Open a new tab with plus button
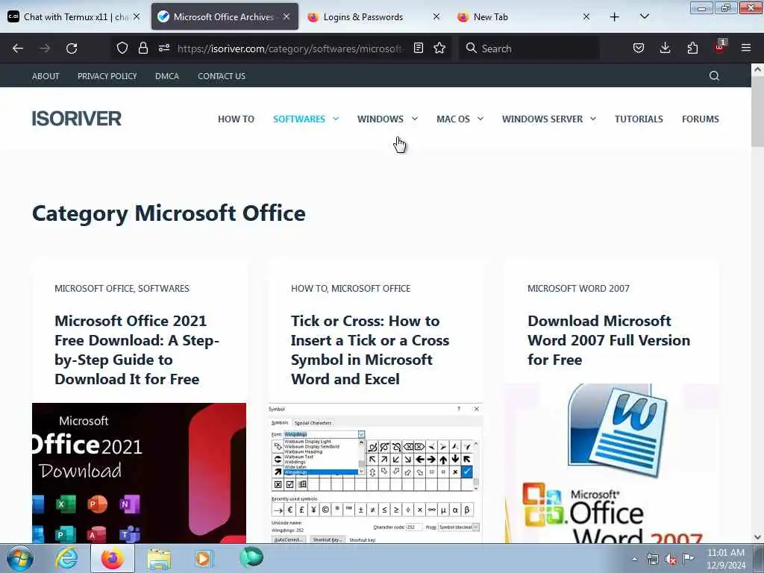 [x=615, y=17]
